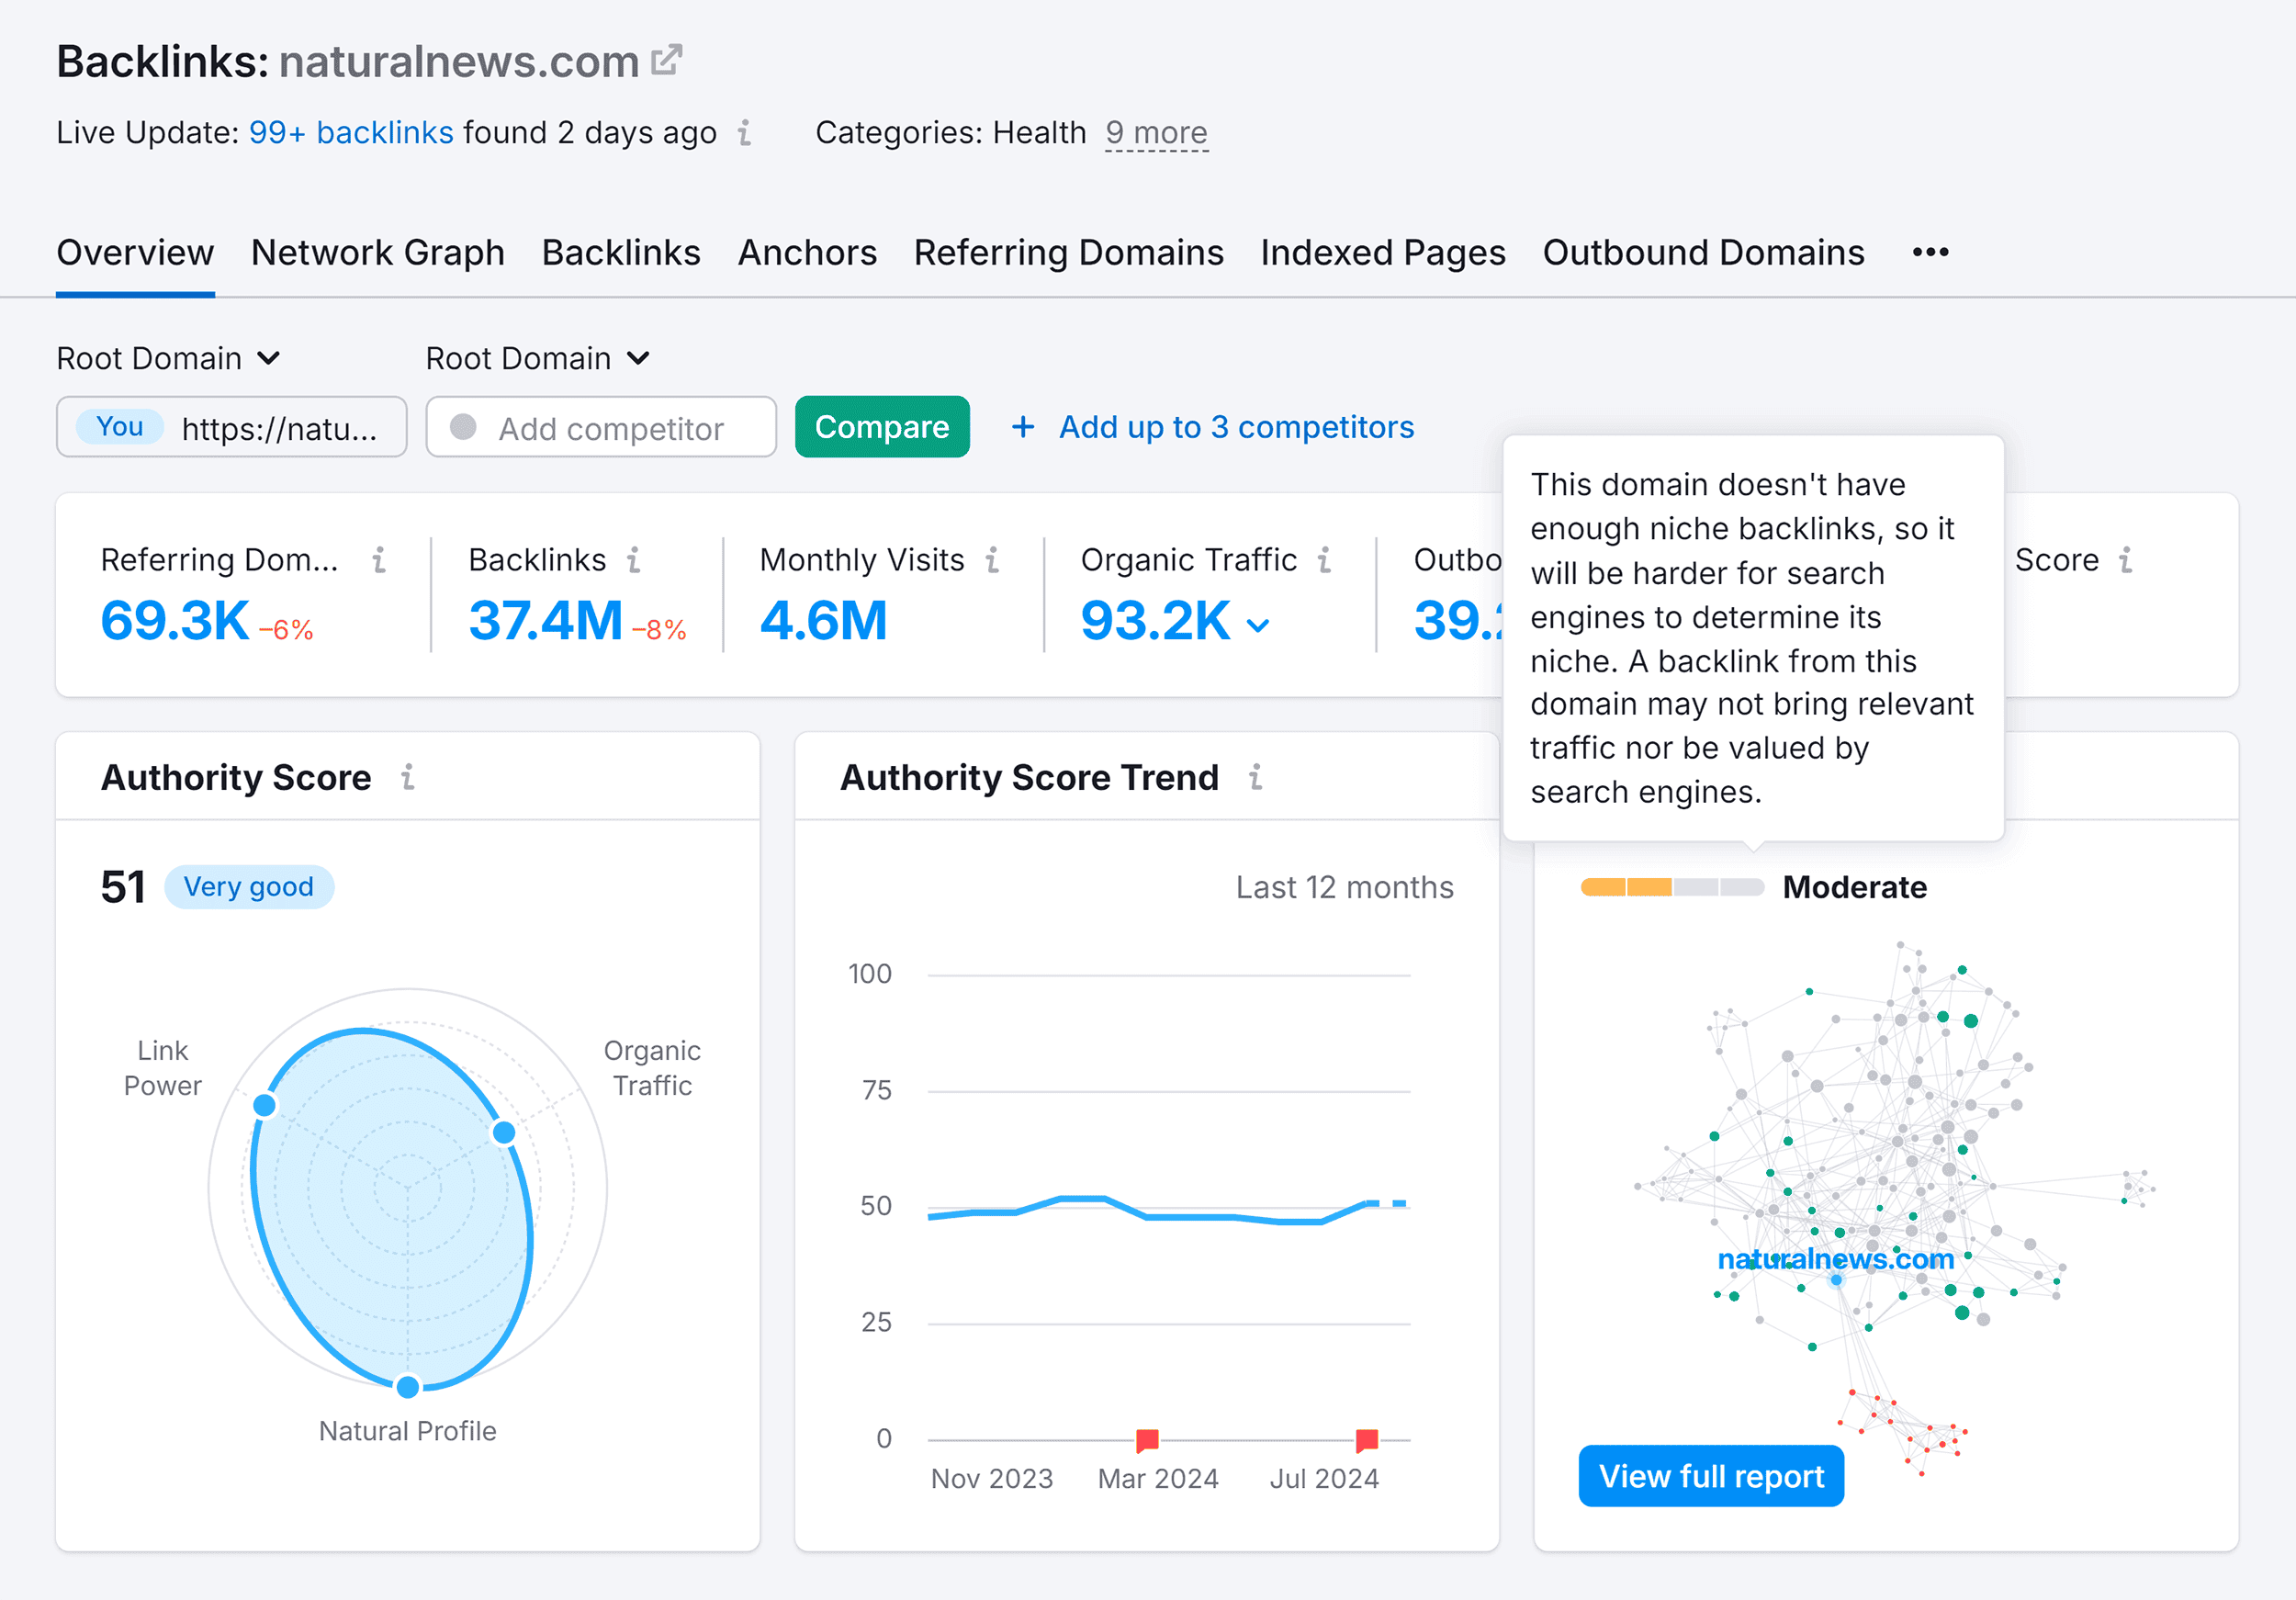2296x1600 pixels.
Task: Click Categories: Health text
Action: tap(950, 133)
